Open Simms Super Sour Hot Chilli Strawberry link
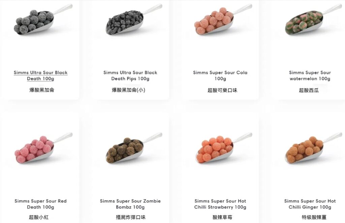 coord(220,204)
